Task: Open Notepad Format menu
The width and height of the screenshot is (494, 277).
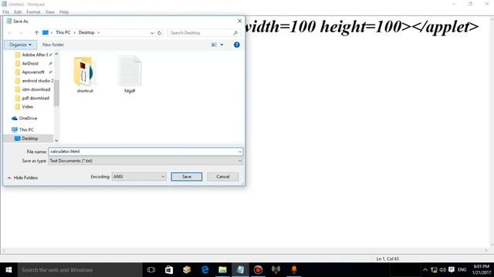Action: point(33,12)
